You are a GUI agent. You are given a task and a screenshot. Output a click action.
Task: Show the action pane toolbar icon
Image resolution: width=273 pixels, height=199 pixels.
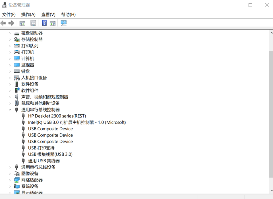[x=52, y=23]
